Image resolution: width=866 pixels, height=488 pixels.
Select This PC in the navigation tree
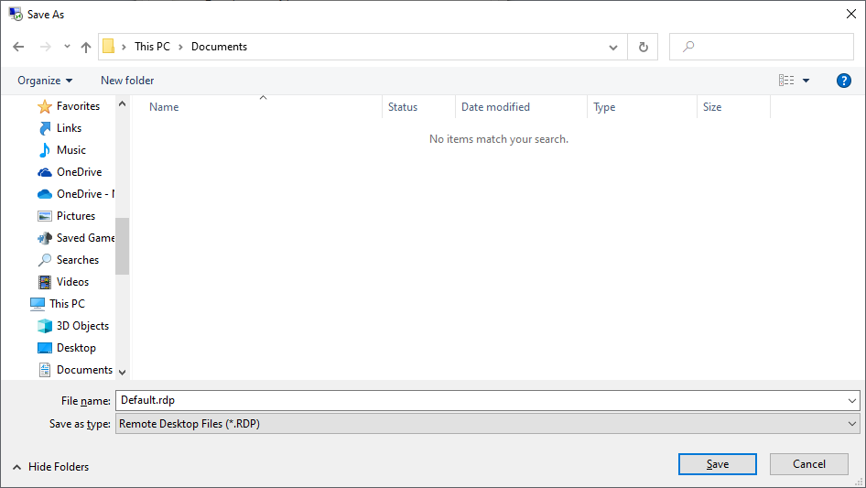[68, 304]
